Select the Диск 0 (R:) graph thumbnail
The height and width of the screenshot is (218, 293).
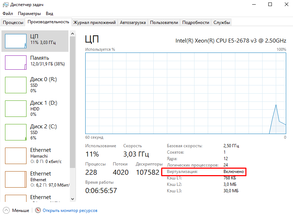pos(16,85)
